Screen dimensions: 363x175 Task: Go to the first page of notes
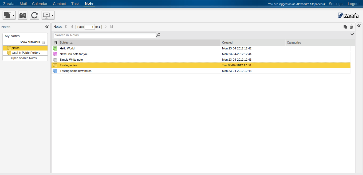tap(66, 27)
